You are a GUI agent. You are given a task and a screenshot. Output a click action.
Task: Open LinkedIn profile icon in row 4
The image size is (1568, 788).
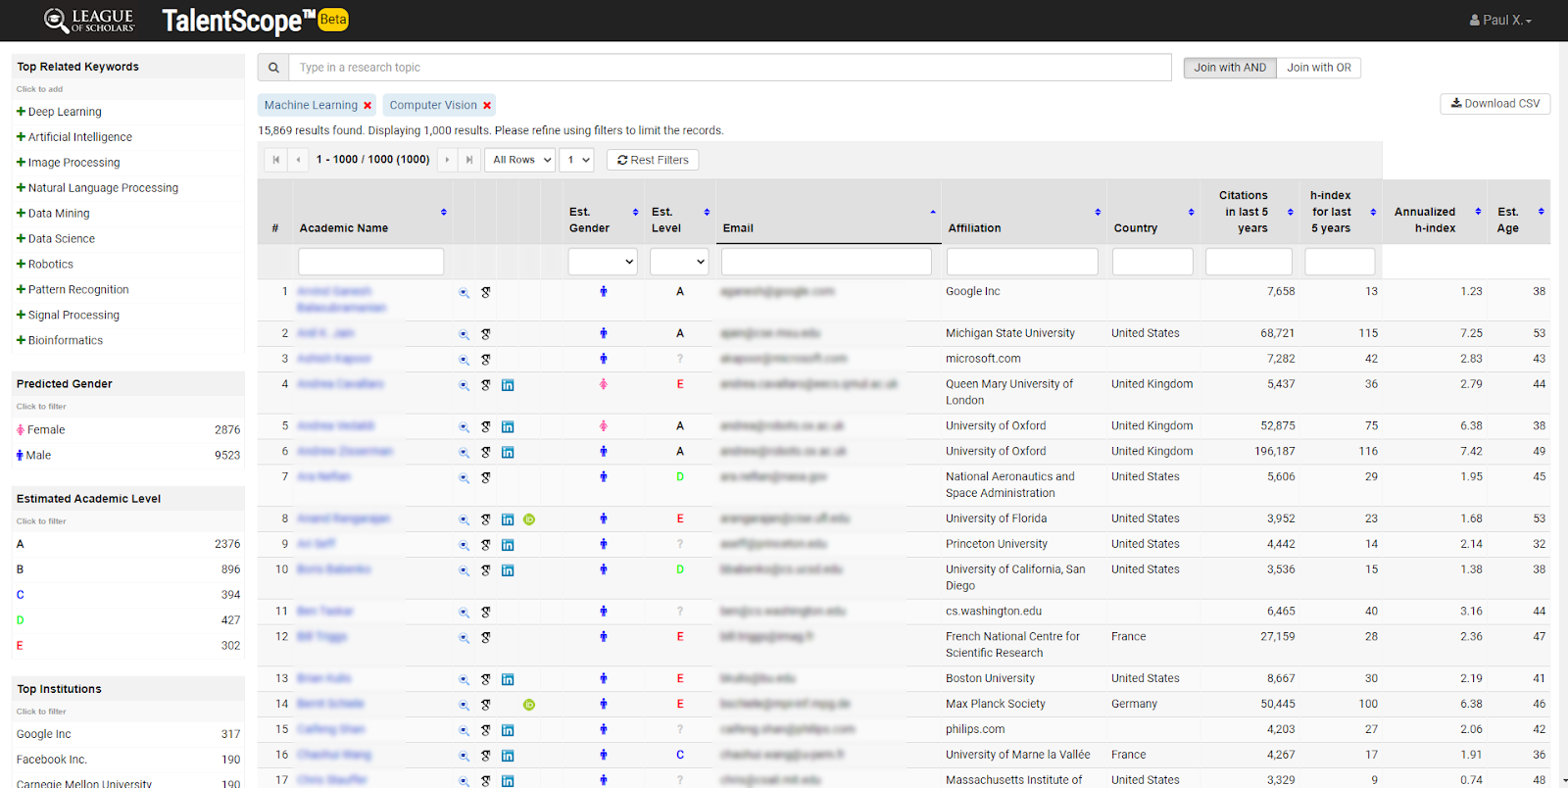click(508, 385)
